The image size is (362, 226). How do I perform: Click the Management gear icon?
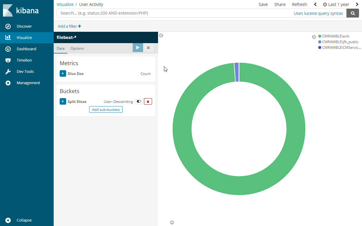pos(8,83)
